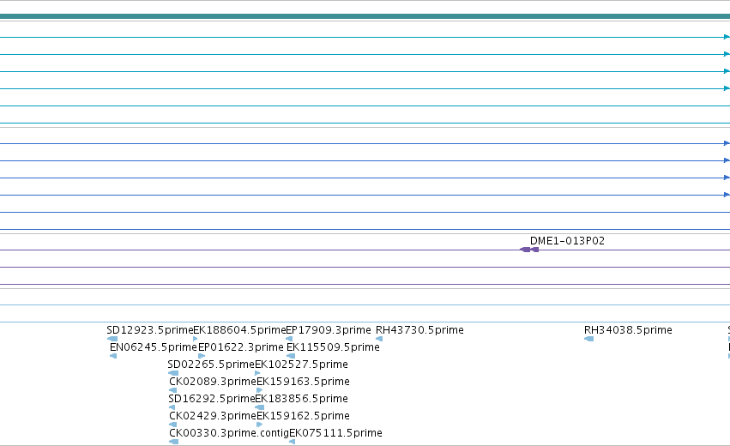
Task: Select the CK00330.3prime.contig label
Action: [229, 433]
